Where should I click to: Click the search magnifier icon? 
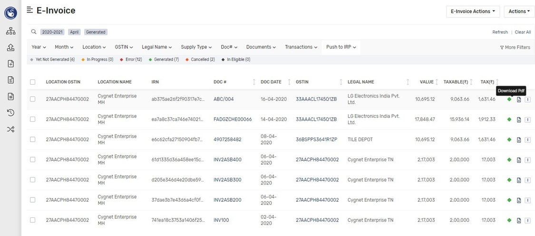[33, 32]
